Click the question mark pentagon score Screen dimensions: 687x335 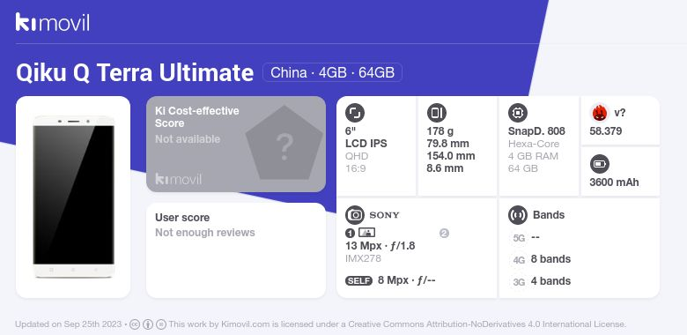(x=284, y=143)
